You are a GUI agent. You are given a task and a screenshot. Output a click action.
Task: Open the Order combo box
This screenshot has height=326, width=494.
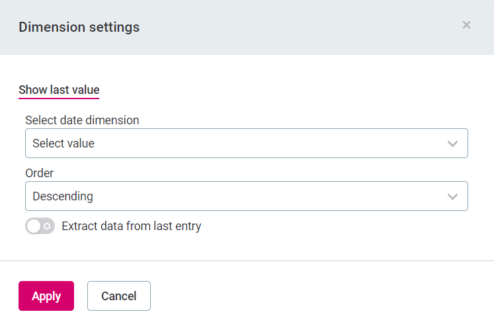tap(246, 196)
